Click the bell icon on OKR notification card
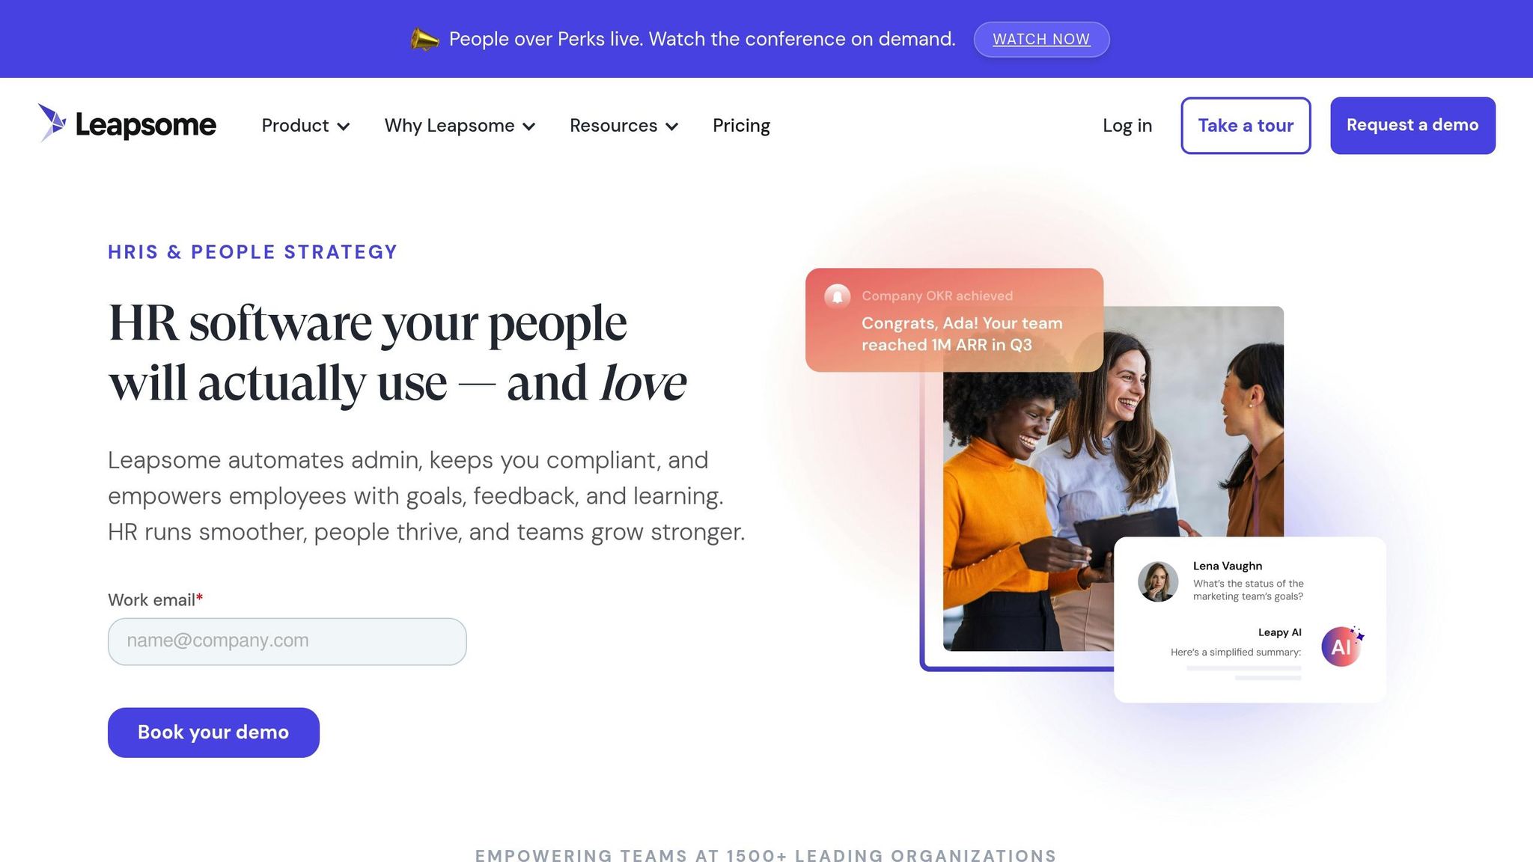This screenshot has width=1533, height=862. (x=837, y=296)
